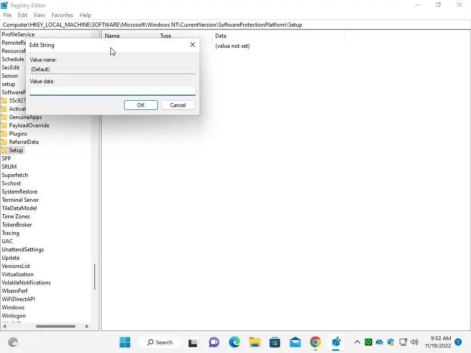
Task: Open the Mail app from the taskbar
Action: (x=295, y=342)
